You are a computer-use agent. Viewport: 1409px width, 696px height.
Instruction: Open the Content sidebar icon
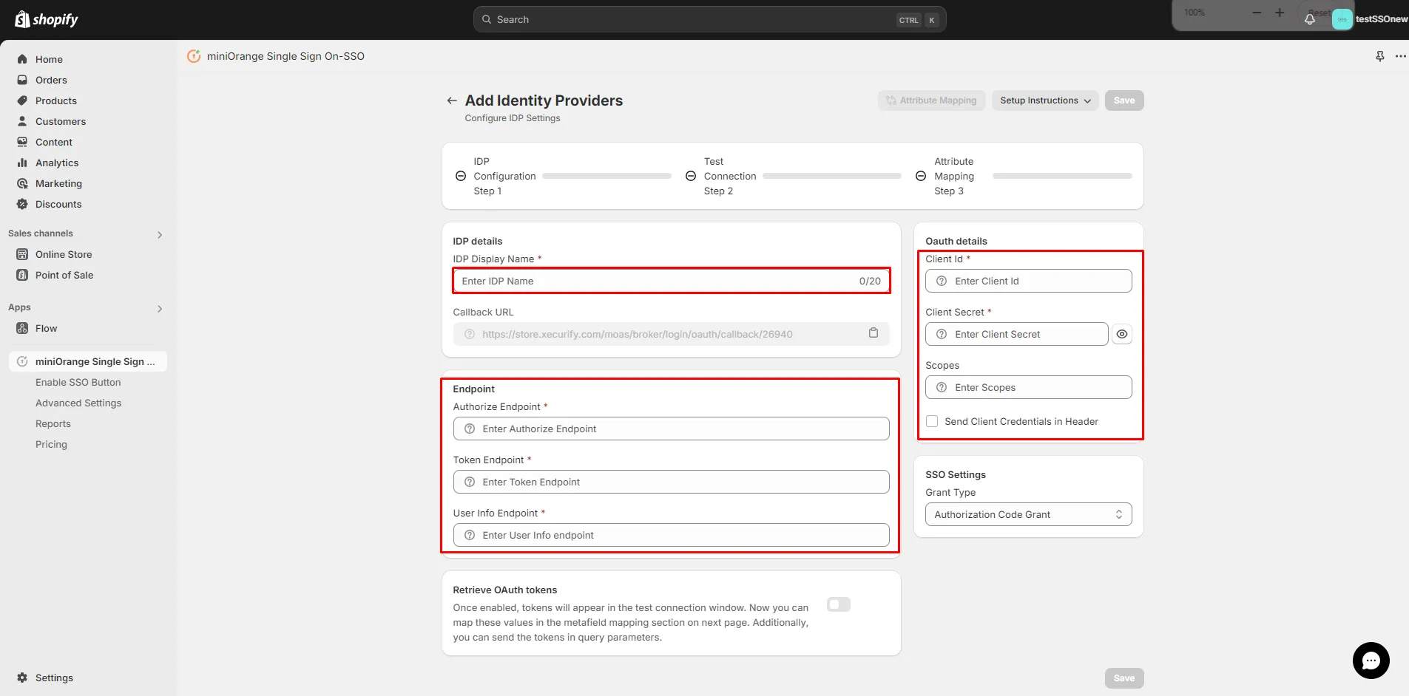[22, 142]
